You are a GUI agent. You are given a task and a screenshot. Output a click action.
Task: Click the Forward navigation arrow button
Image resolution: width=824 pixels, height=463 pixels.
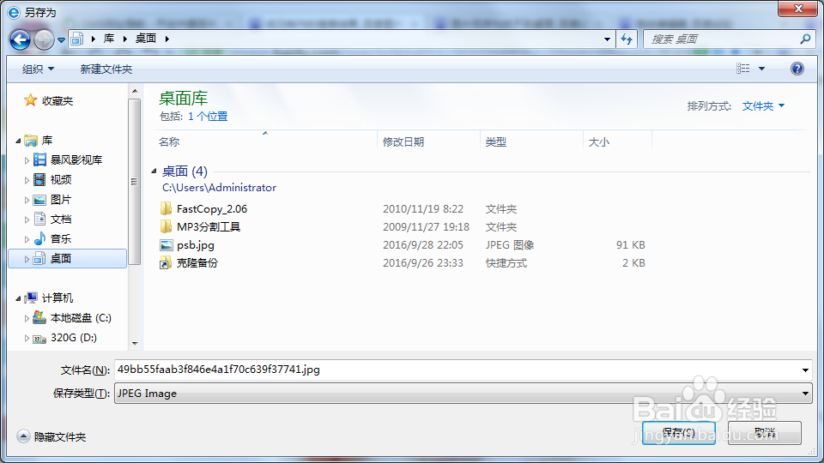(x=44, y=39)
